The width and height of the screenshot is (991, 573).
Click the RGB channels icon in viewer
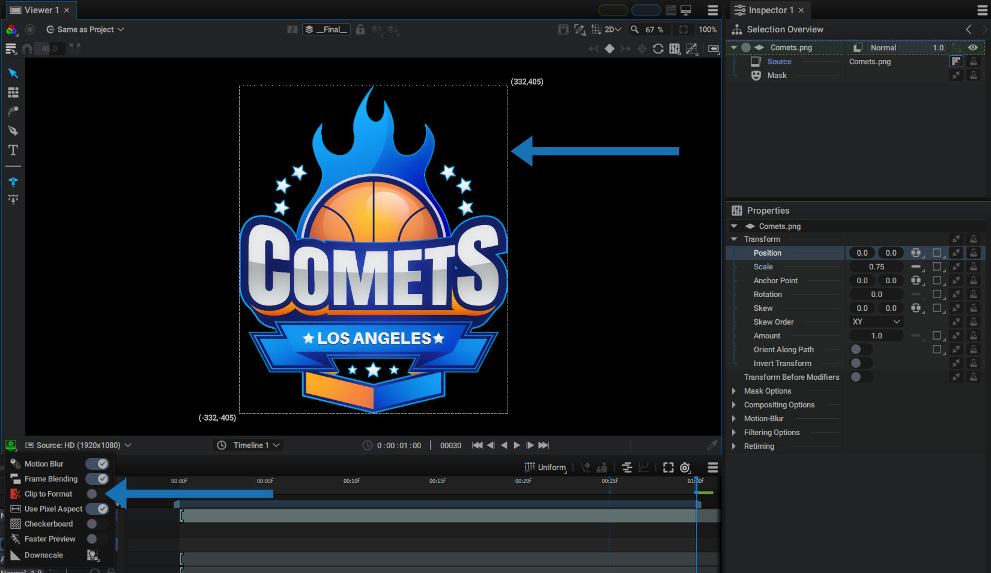pyautogui.click(x=11, y=29)
